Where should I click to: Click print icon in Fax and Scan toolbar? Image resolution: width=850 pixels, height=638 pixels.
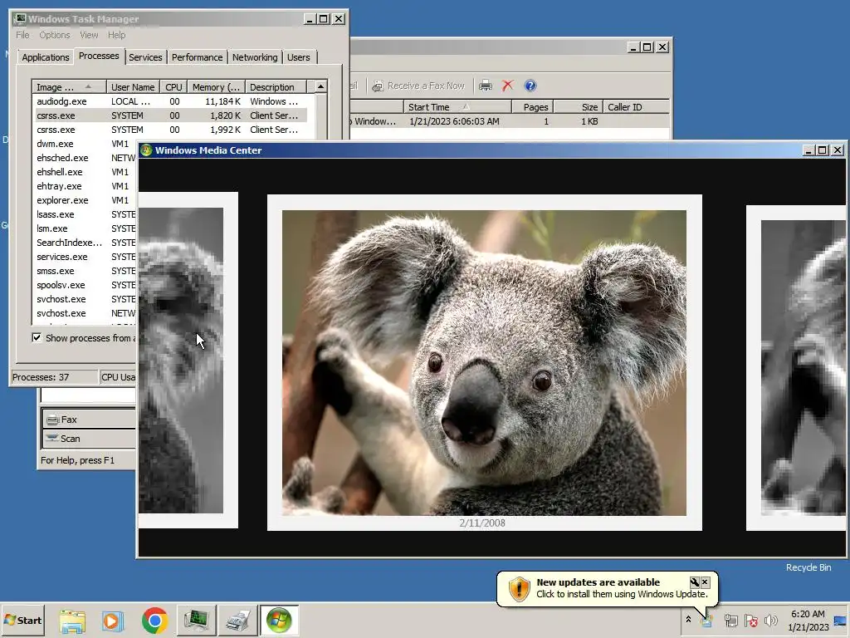coord(486,86)
